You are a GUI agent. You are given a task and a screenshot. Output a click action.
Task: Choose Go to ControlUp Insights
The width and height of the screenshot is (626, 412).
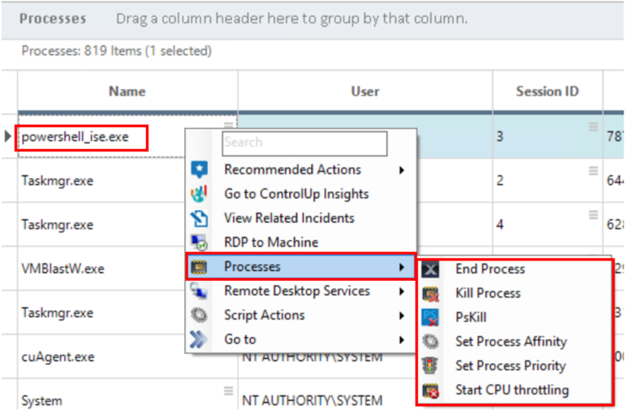[x=301, y=194]
